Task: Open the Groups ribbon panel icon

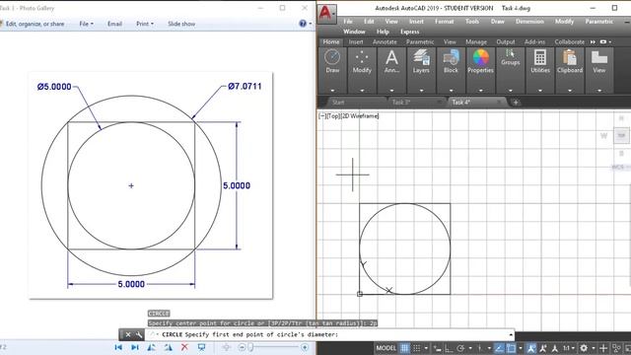Action: pos(511,53)
